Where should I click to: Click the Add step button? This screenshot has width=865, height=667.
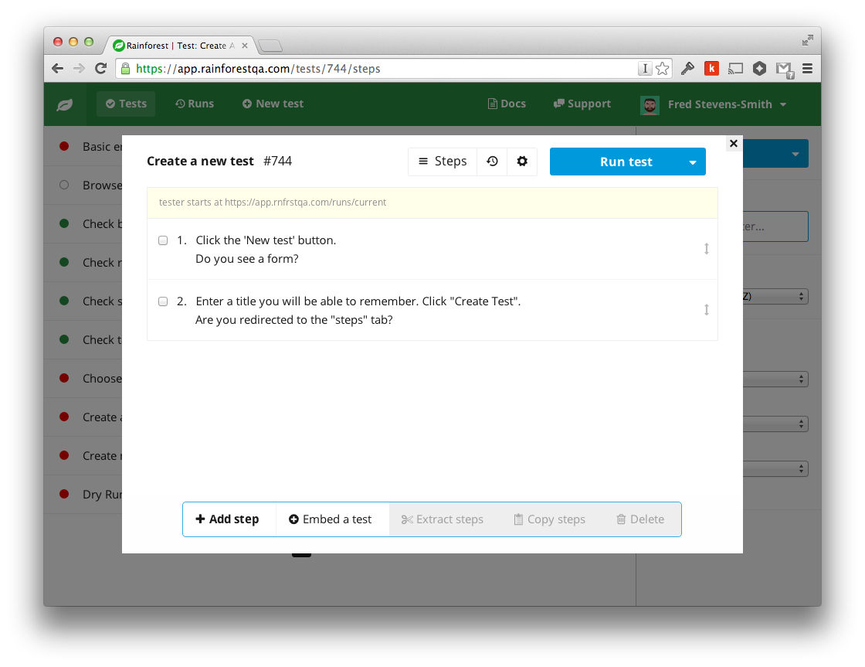(x=229, y=519)
